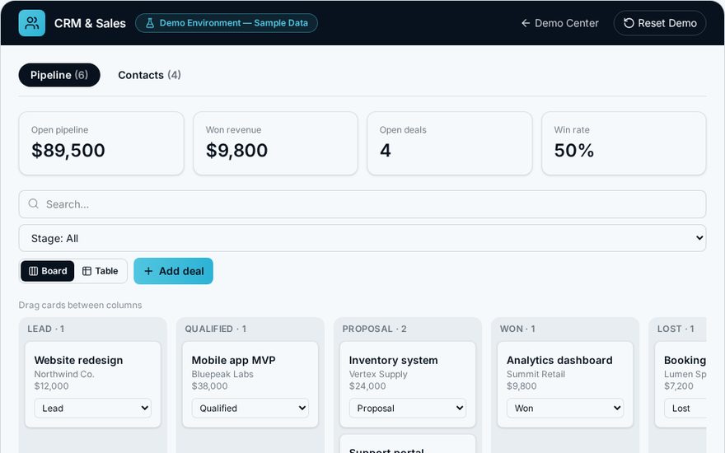
Task: Click the Inventory system deal title
Action: (394, 360)
